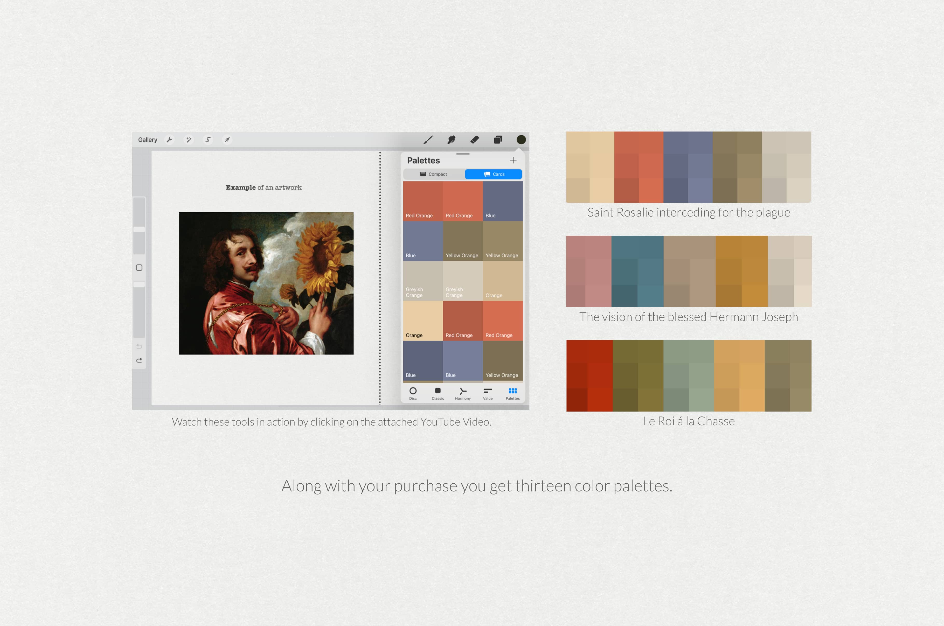Viewport: 944px width, 626px height.
Task: Select the Eraser tool
Action: click(x=475, y=139)
